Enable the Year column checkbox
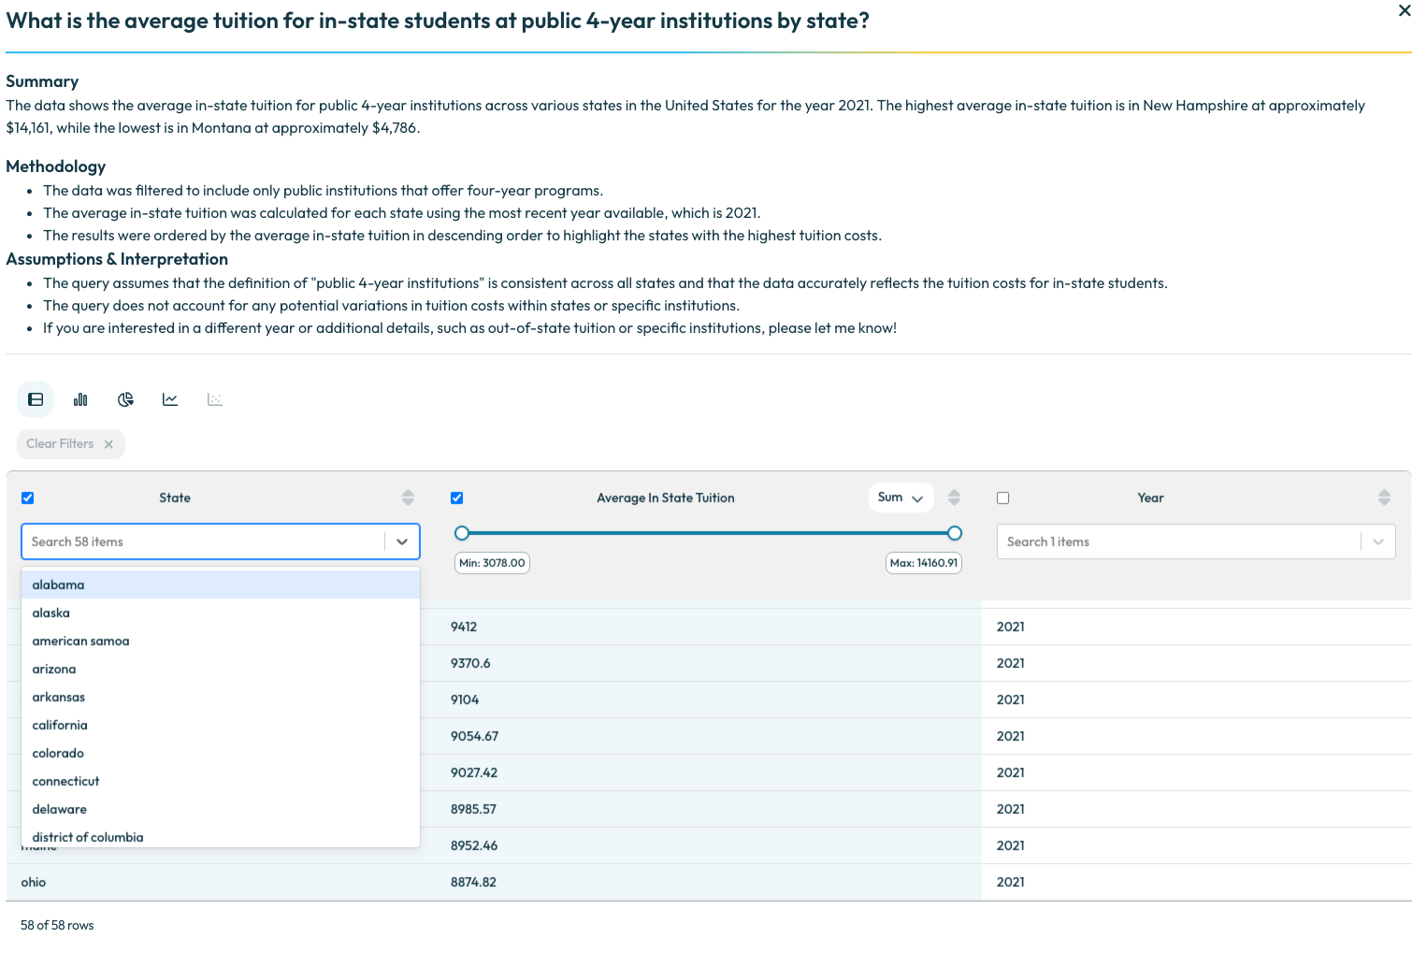 [x=1002, y=498]
